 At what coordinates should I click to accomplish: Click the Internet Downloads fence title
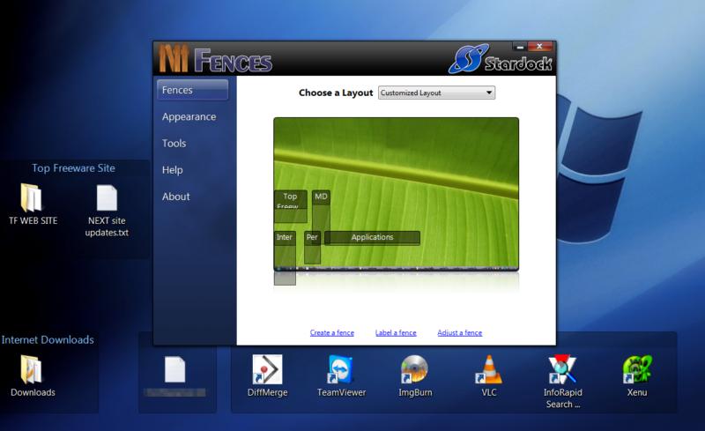point(48,339)
